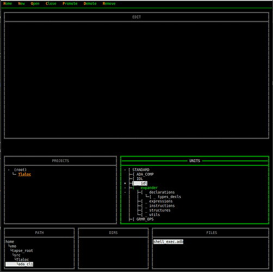Collapse the (root) projects node
The width and height of the screenshot is (273, 272).
coord(9,170)
